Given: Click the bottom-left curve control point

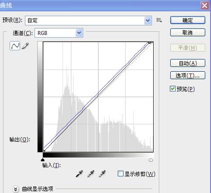Looking at the screenshot, I should pos(44,151).
